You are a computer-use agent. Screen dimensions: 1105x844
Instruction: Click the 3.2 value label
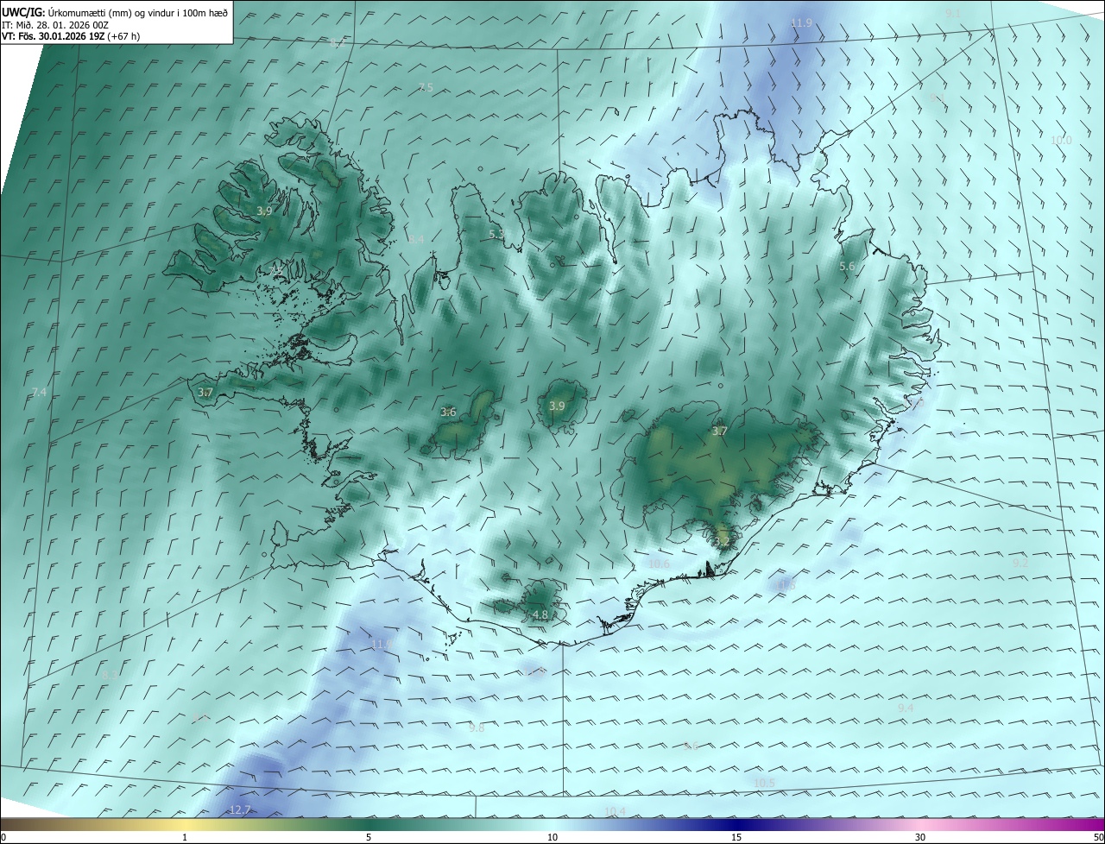(723, 542)
